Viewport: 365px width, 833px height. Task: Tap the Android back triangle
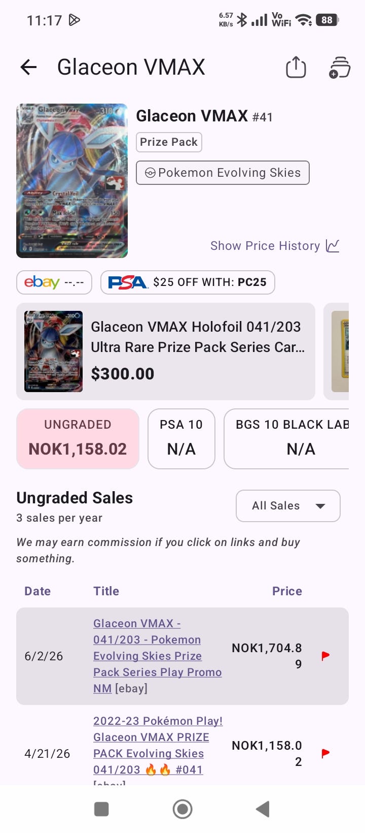tap(262, 809)
